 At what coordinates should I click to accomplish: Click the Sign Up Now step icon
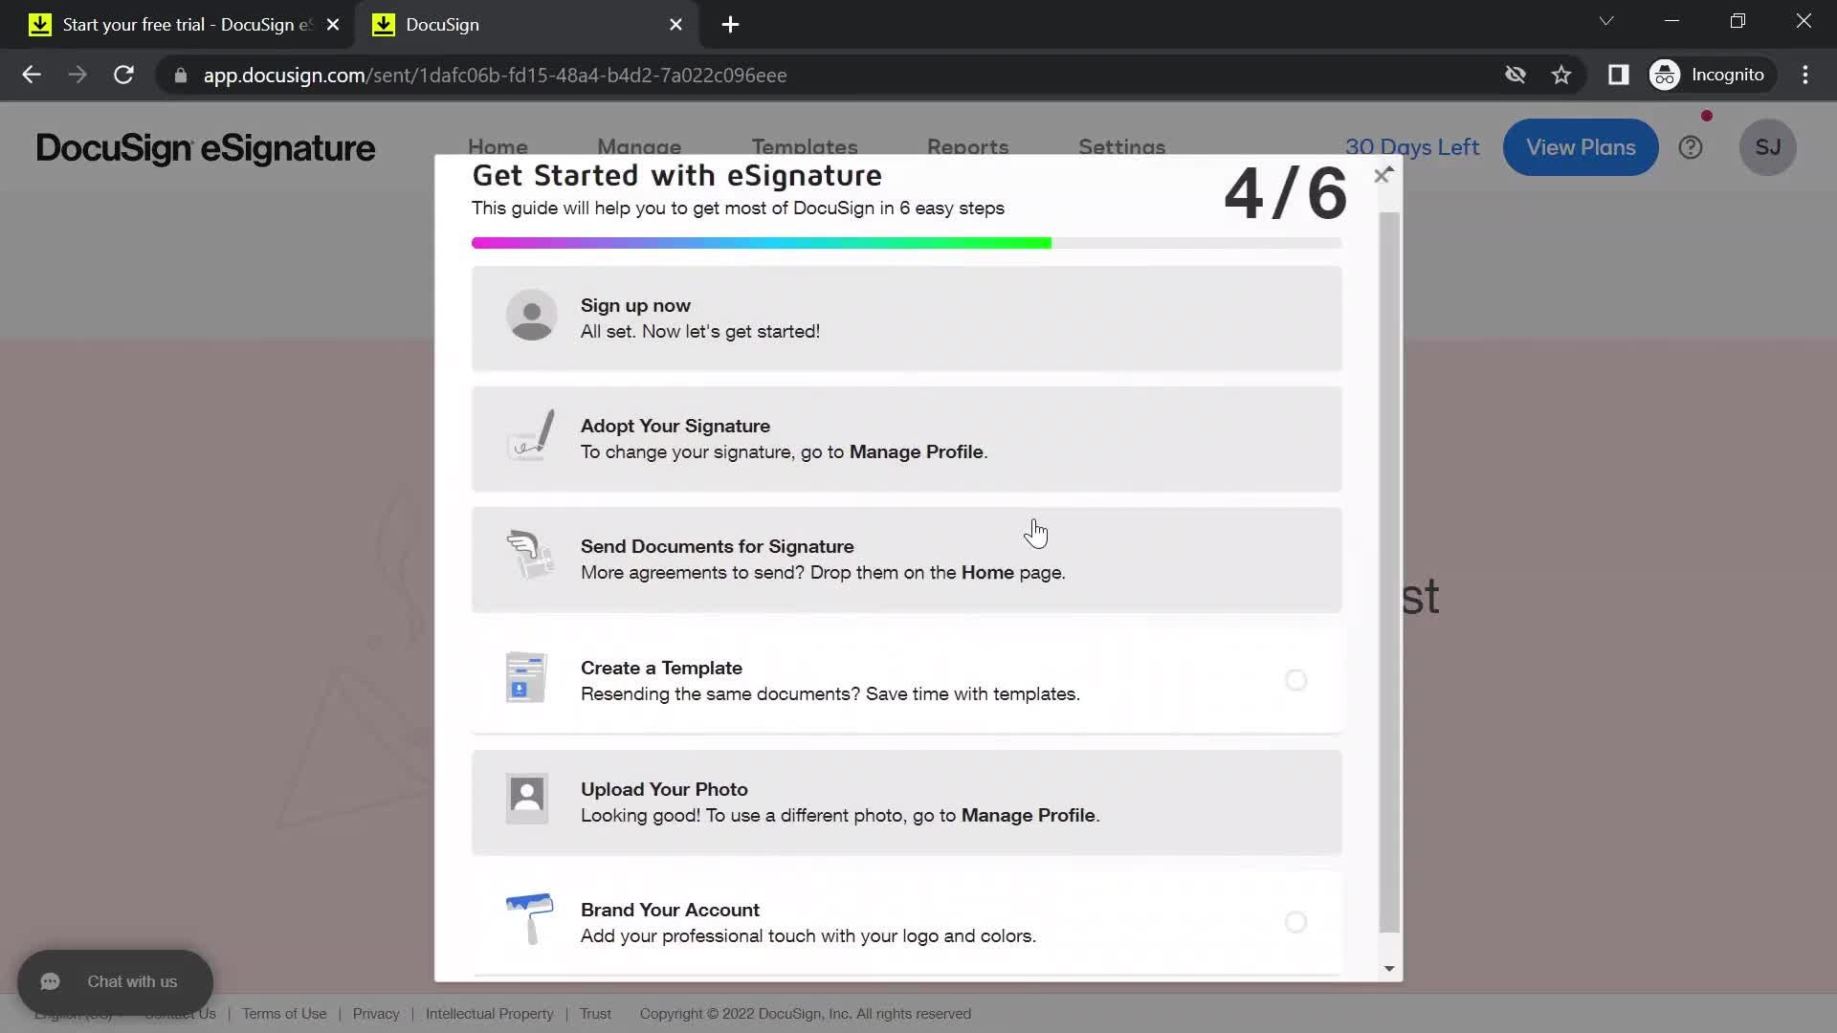click(529, 316)
